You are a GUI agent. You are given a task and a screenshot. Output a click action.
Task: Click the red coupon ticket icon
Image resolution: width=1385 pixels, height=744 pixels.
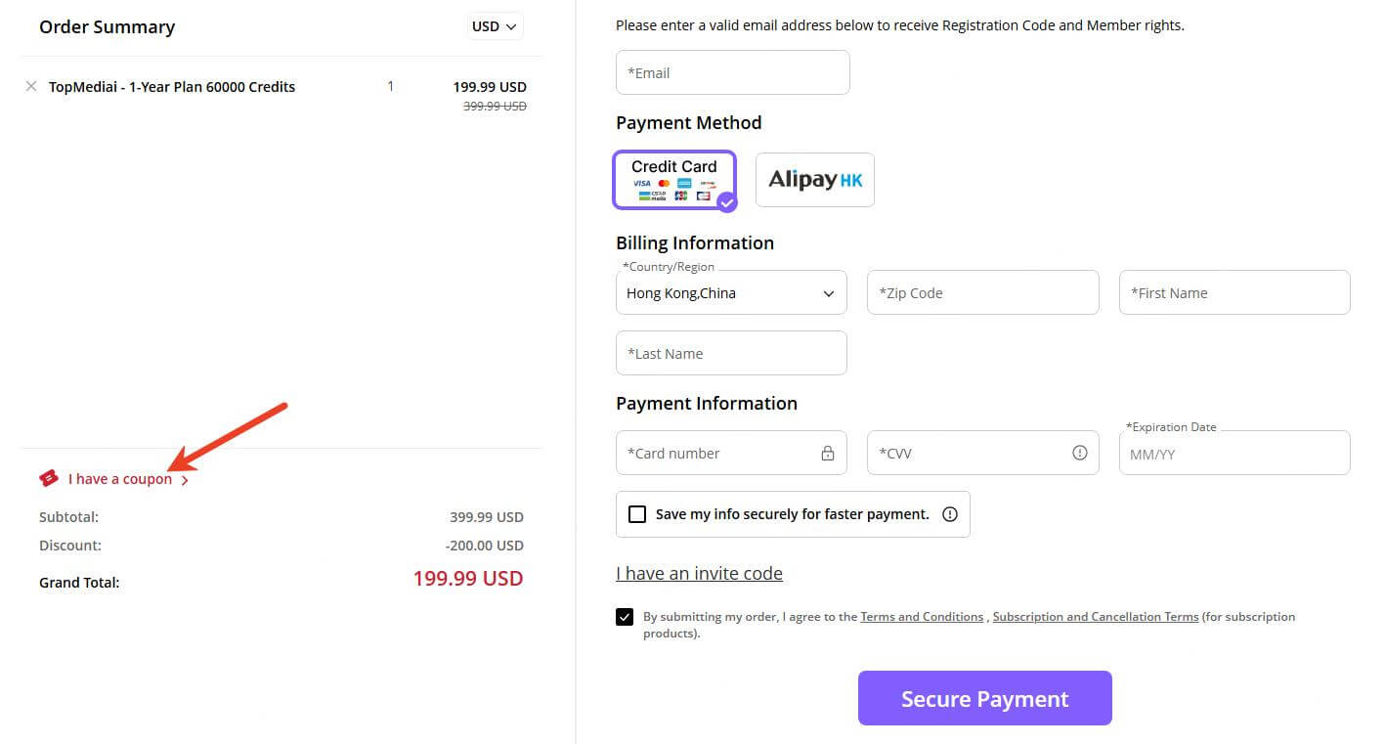pos(49,477)
